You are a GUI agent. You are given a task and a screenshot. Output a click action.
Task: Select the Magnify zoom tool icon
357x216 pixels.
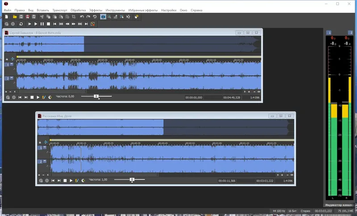tap(109, 16)
